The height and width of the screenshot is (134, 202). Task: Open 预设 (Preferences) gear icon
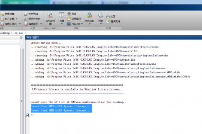coord(69,14)
